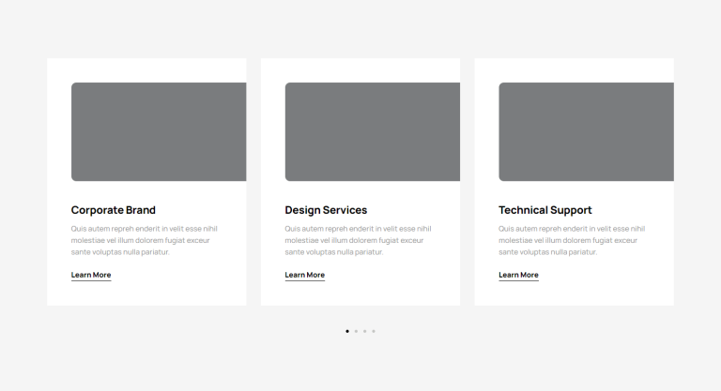Click the paragraph below Design Services
721x391 pixels.
(358, 240)
